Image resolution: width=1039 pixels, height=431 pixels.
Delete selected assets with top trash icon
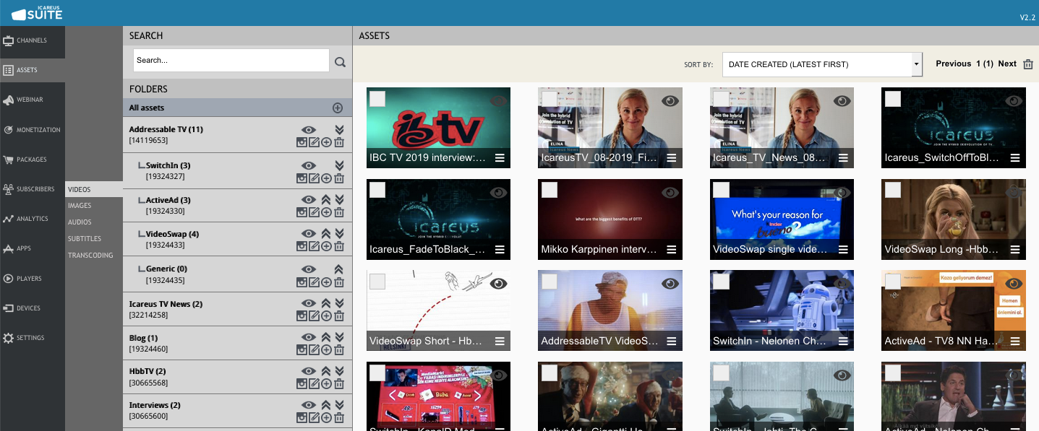coord(1028,64)
